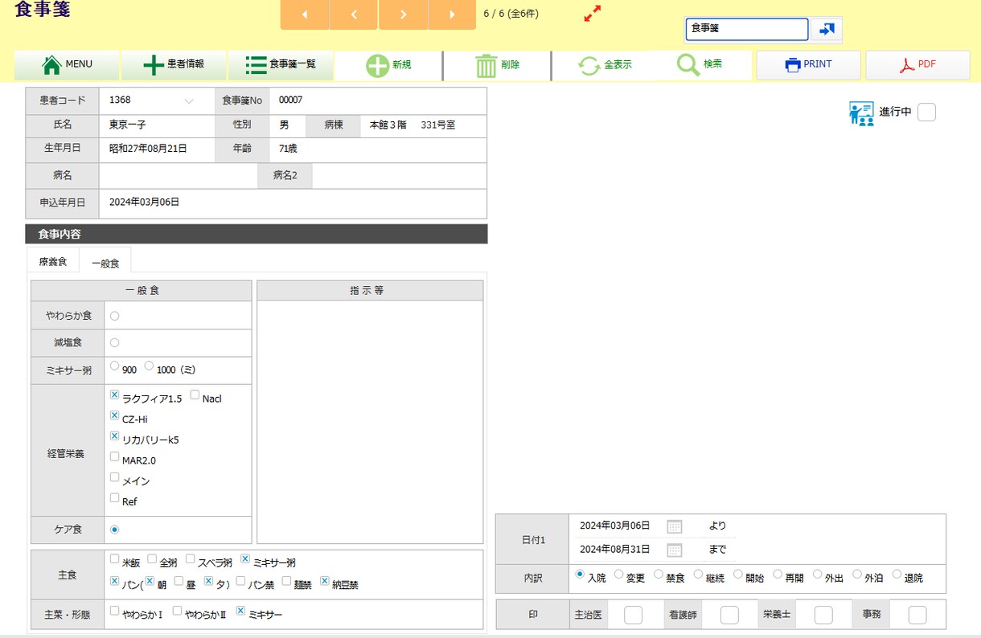The width and height of the screenshot is (981, 638).
Task: Check the 全粥 checkbox
Action: (152, 558)
